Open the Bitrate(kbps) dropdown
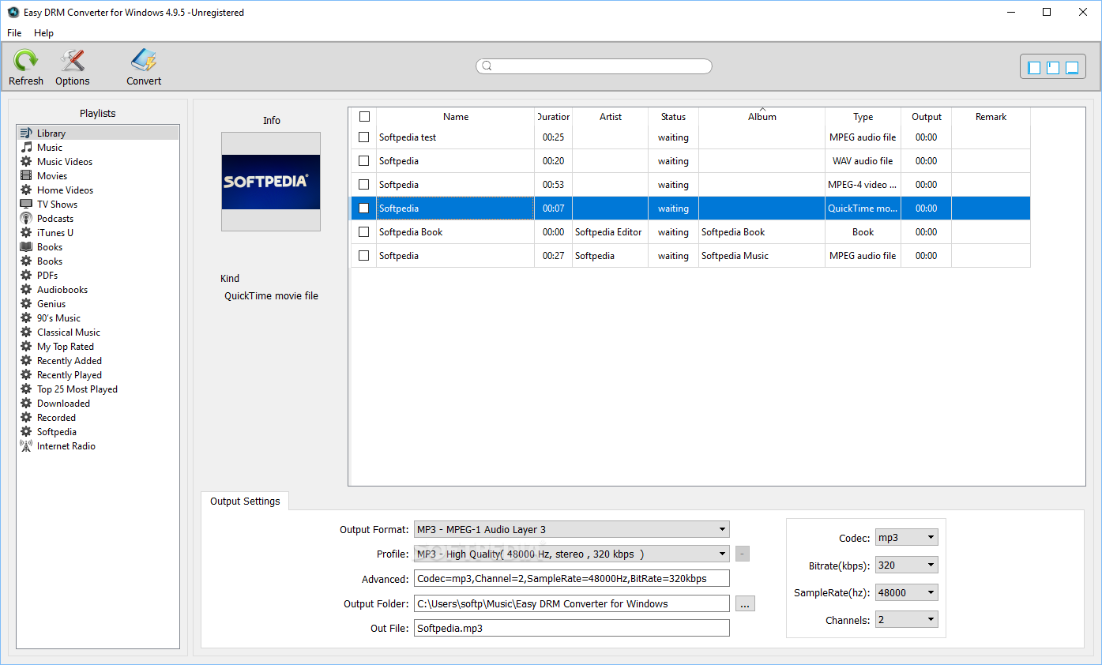This screenshot has height=665, width=1102. click(x=907, y=565)
